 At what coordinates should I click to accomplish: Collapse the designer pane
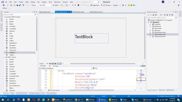click(x=145, y=66)
